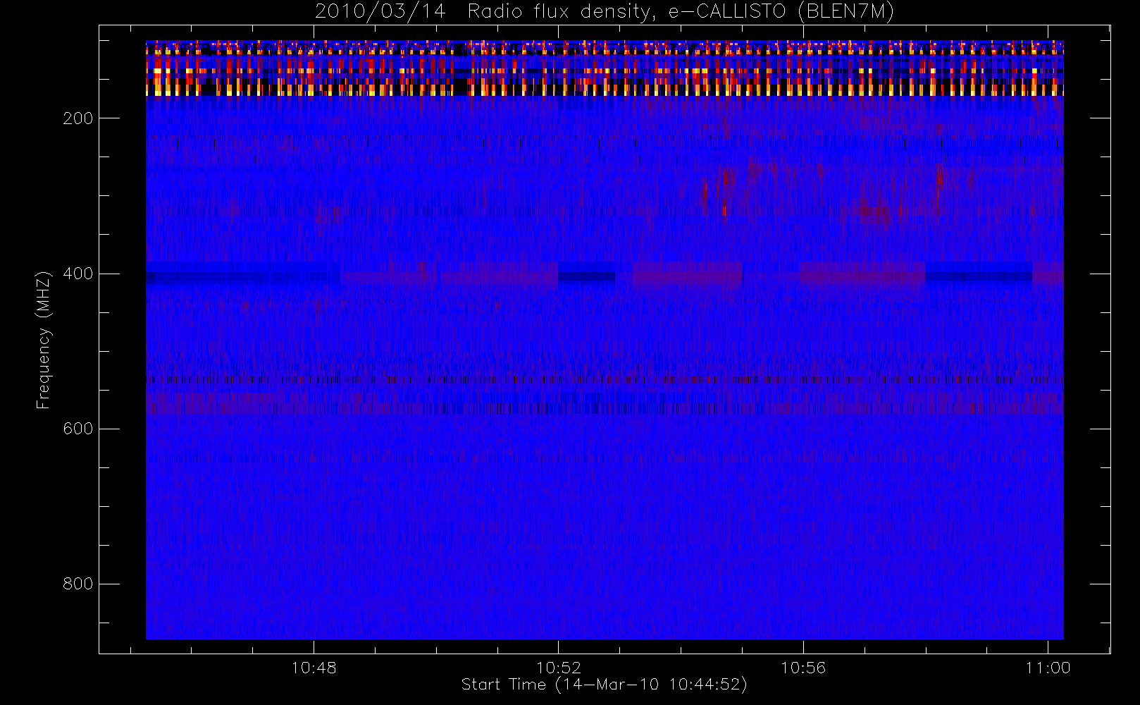This screenshot has height=705, width=1140.
Task: Select the '800' frequency axis label
Action: pos(78,584)
